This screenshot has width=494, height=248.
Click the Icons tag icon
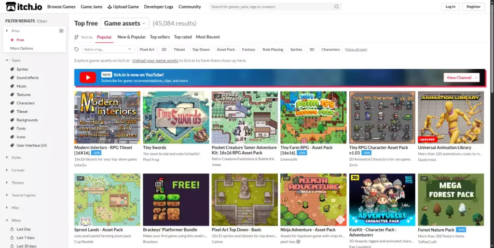pos(12,137)
